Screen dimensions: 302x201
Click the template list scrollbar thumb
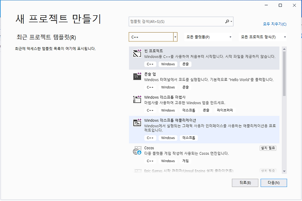[284, 74]
